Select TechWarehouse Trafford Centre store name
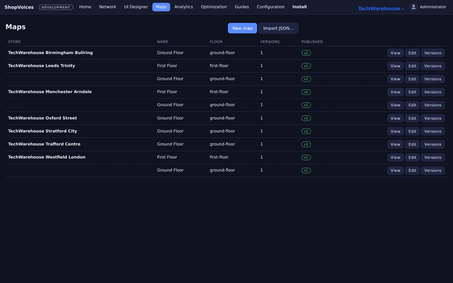The width and height of the screenshot is (453, 283). 44,144
